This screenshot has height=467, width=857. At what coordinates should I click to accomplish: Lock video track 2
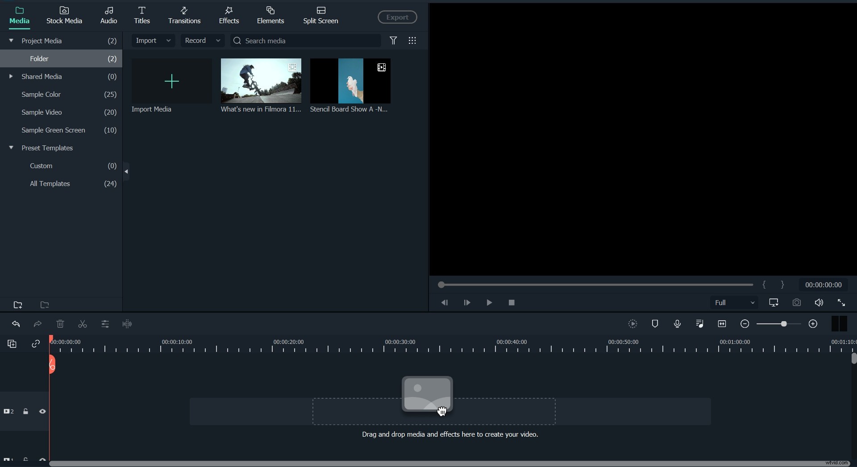(26, 411)
